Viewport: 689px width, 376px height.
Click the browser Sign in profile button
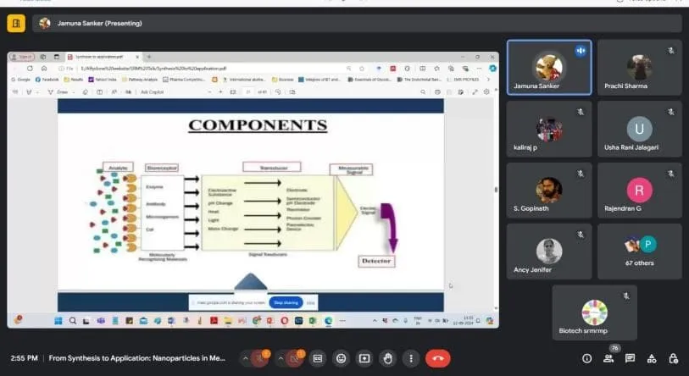click(x=22, y=57)
